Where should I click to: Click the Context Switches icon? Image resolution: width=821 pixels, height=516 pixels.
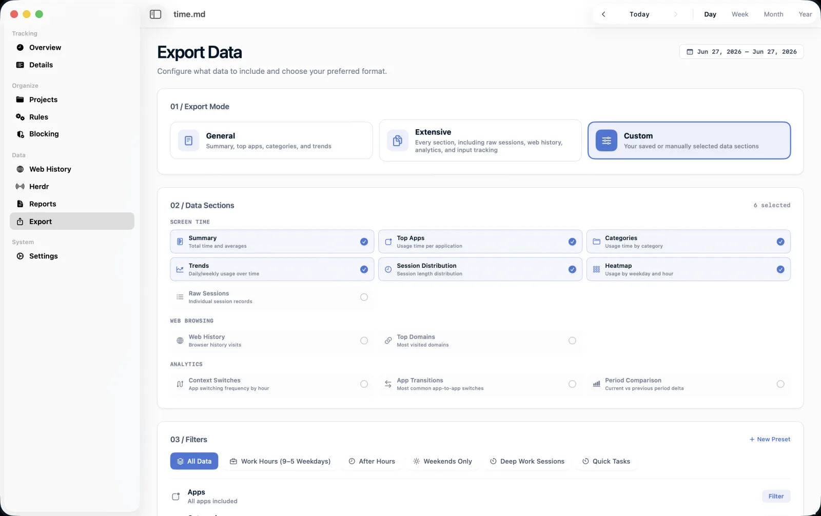[x=180, y=384]
